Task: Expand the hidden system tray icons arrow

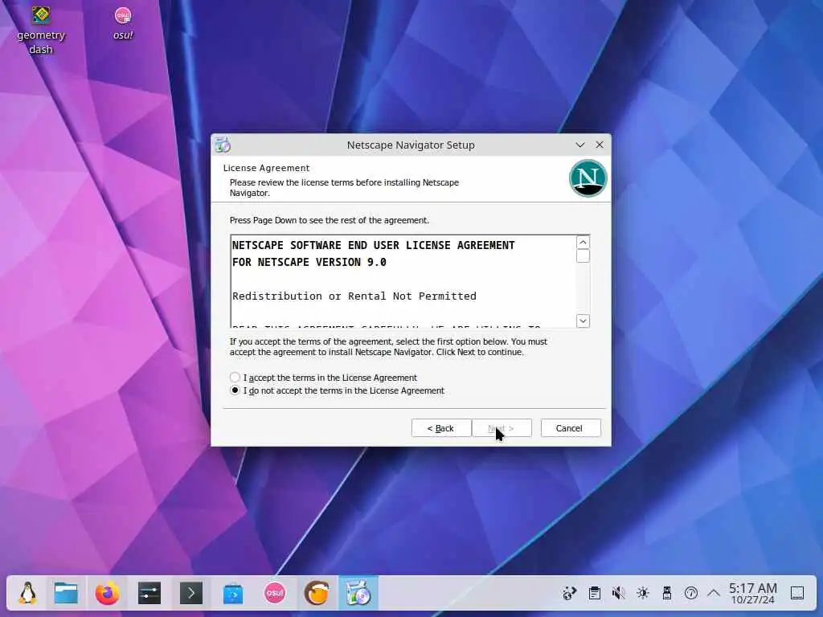Action: pos(714,594)
